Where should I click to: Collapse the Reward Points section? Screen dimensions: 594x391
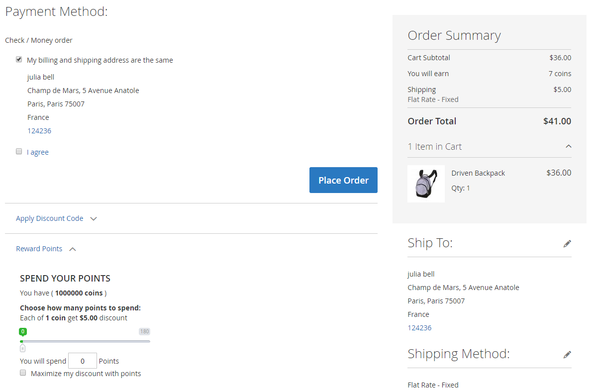pyautogui.click(x=73, y=249)
